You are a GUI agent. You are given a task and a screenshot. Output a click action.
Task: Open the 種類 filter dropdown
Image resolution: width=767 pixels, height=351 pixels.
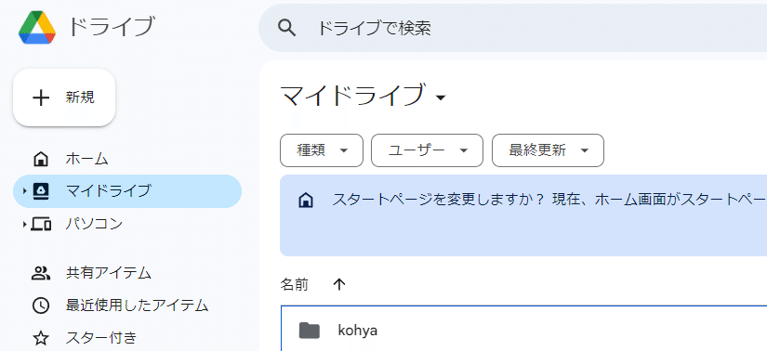tap(322, 150)
